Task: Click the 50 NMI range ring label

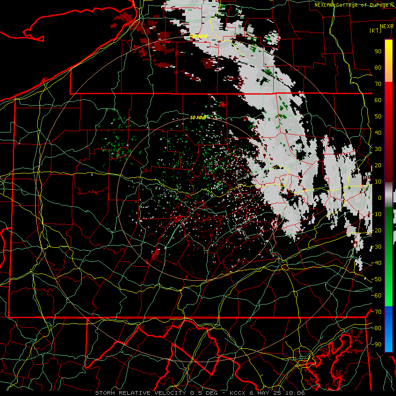Action: point(198,117)
